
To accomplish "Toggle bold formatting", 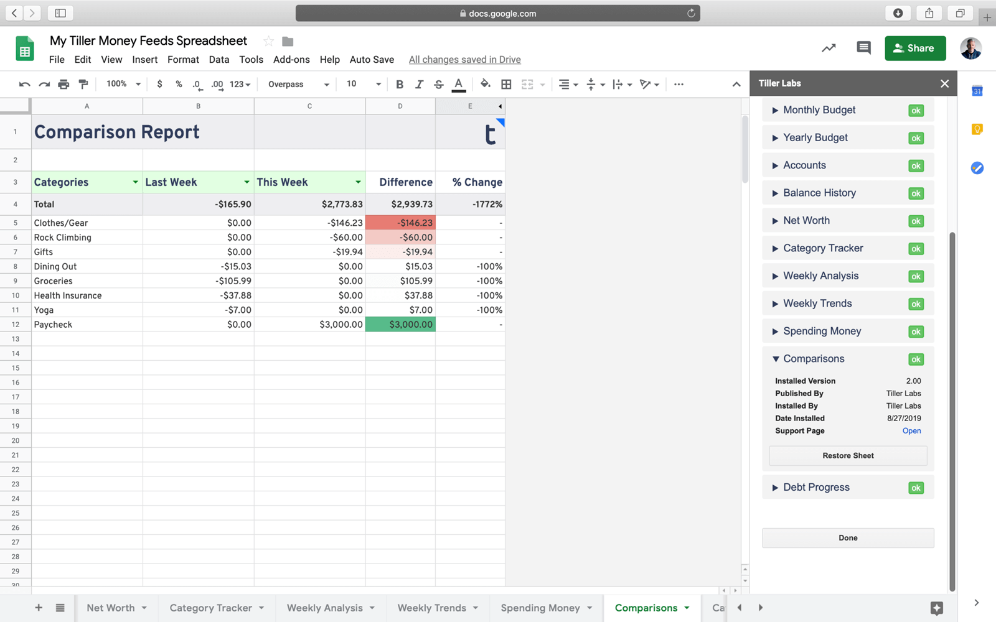I will coord(400,85).
